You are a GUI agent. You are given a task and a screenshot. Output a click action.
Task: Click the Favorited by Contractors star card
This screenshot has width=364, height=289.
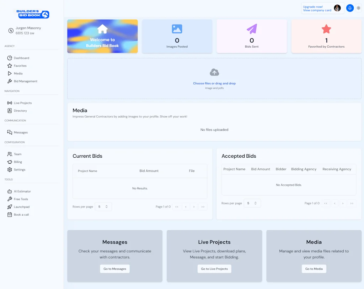click(326, 36)
